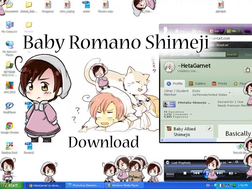Open the Windows start menu

point(11,185)
